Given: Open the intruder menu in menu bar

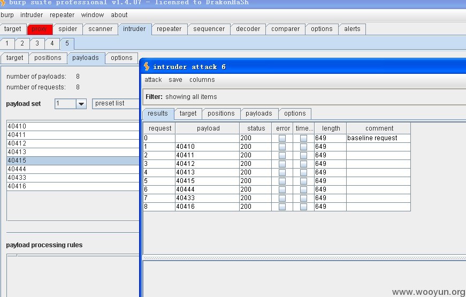Looking at the screenshot, I should (32, 15).
